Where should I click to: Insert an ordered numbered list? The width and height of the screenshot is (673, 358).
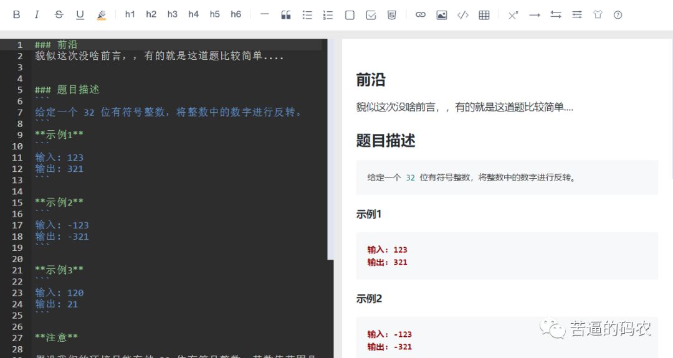click(x=328, y=15)
